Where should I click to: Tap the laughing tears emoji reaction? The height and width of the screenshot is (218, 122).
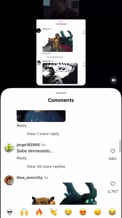(x=112, y=212)
